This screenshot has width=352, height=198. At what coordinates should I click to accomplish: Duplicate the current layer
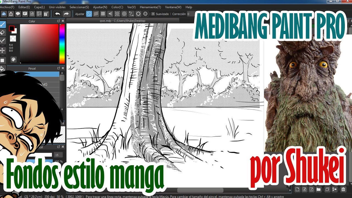(x=327, y=189)
